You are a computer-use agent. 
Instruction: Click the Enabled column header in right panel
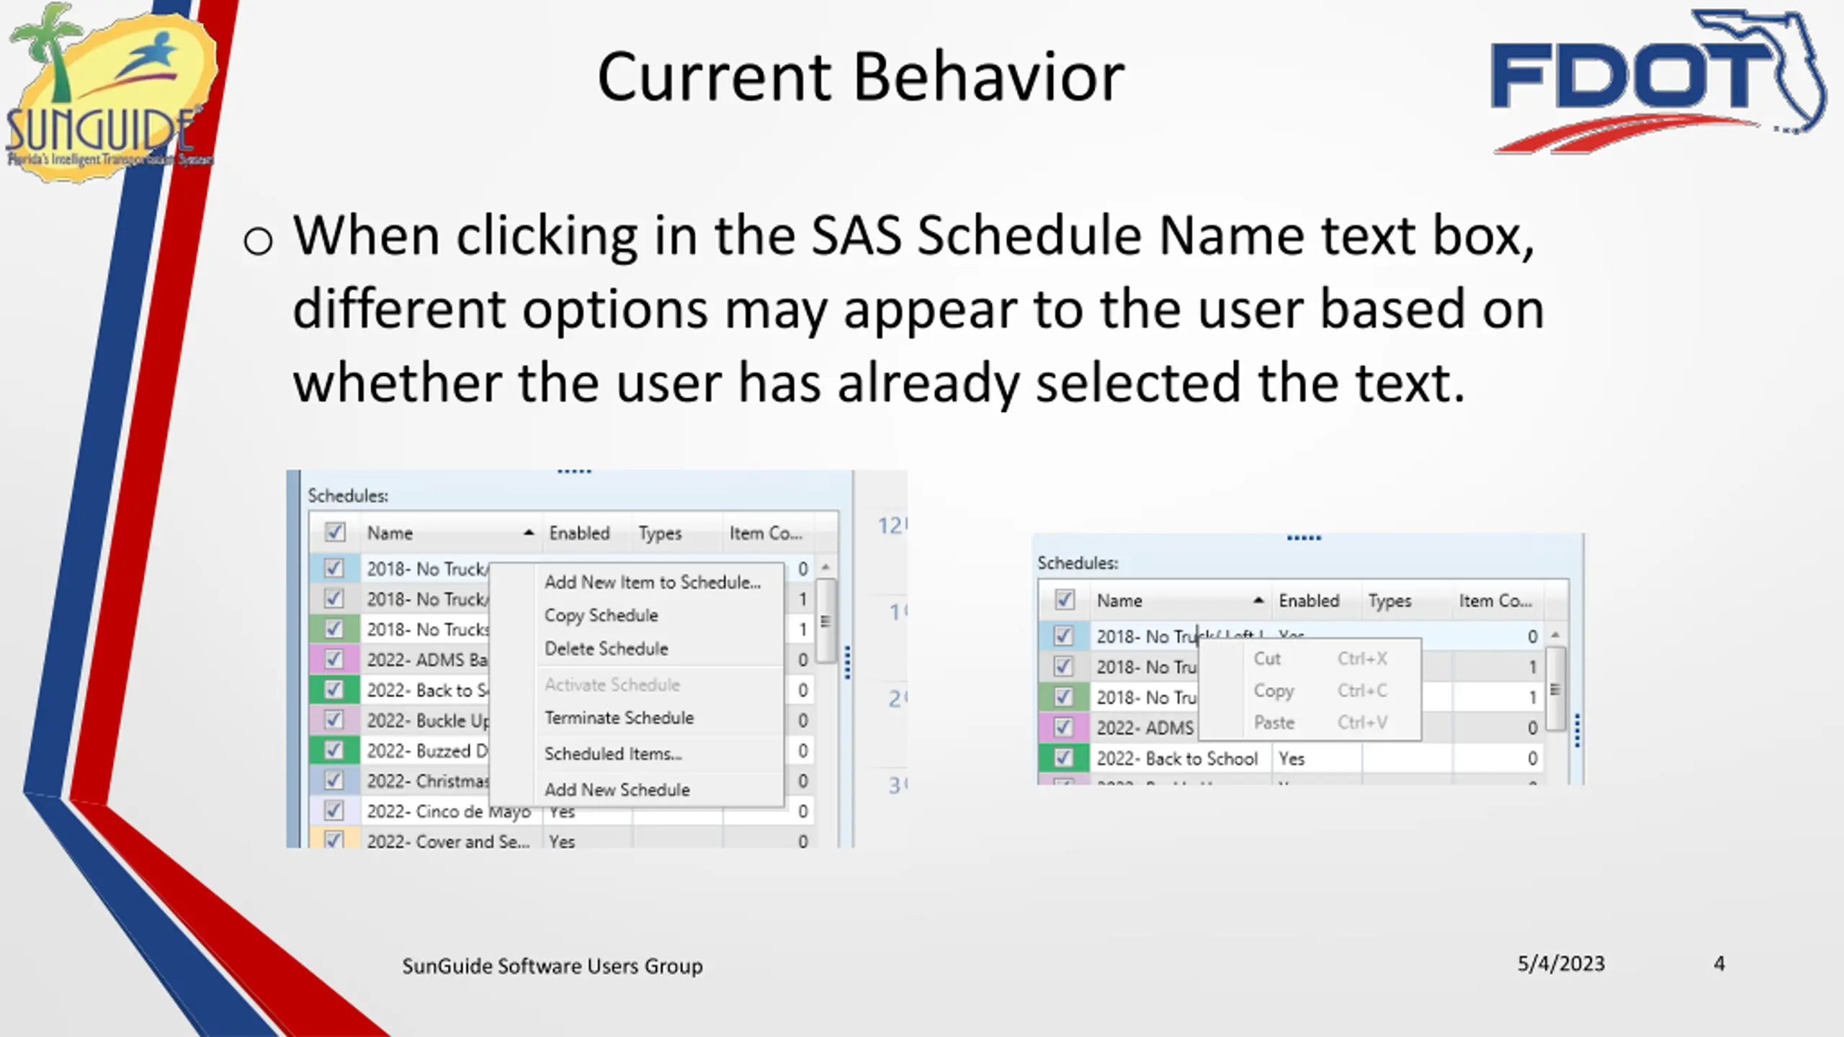pos(1309,601)
